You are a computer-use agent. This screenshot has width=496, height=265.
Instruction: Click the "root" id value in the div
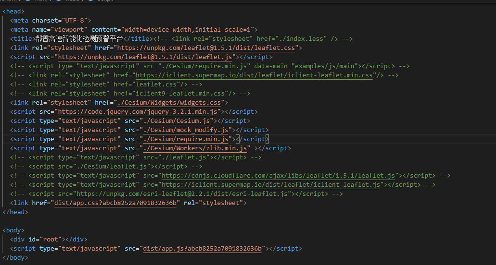coord(51,240)
